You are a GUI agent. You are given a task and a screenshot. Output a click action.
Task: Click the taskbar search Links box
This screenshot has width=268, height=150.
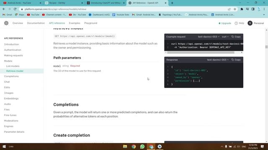(x=11, y=146)
